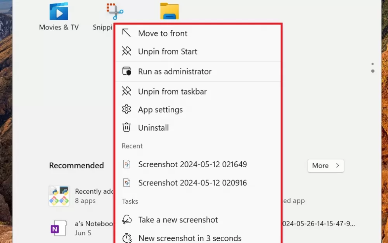This screenshot has width=388, height=243.
Task: Open Screenshot 2024-05-12 020916 recent file
Action: coord(192,183)
